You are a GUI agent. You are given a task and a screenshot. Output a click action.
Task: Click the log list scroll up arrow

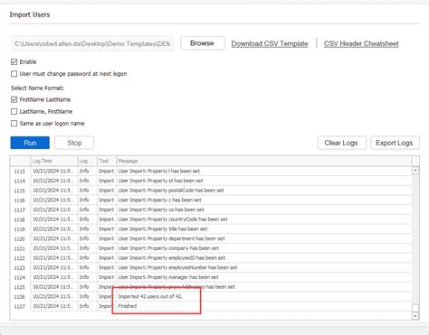[415, 171]
